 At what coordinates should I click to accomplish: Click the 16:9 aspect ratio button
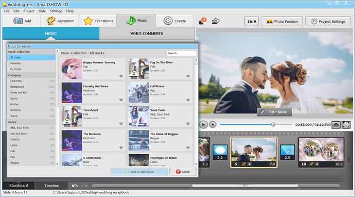coord(252,22)
